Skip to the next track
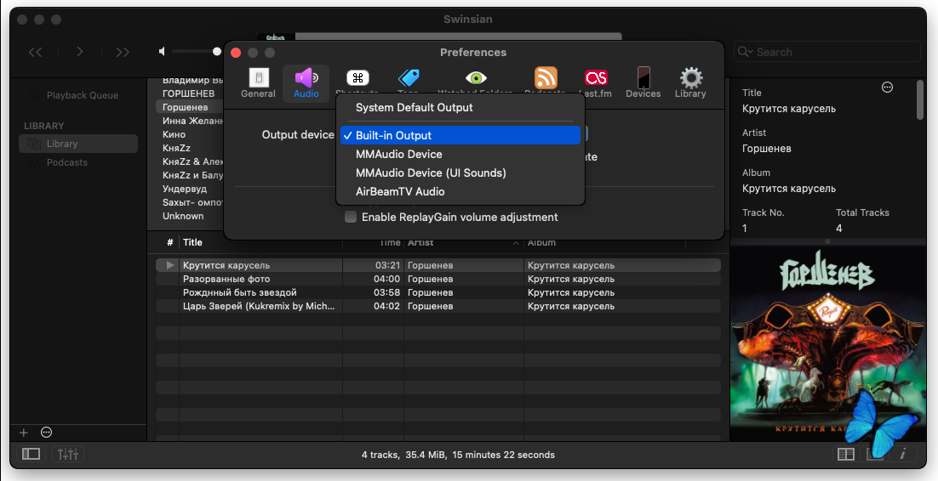The width and height of the screenshot is (938, 481). pyautogui.click(x=123, y=52)
